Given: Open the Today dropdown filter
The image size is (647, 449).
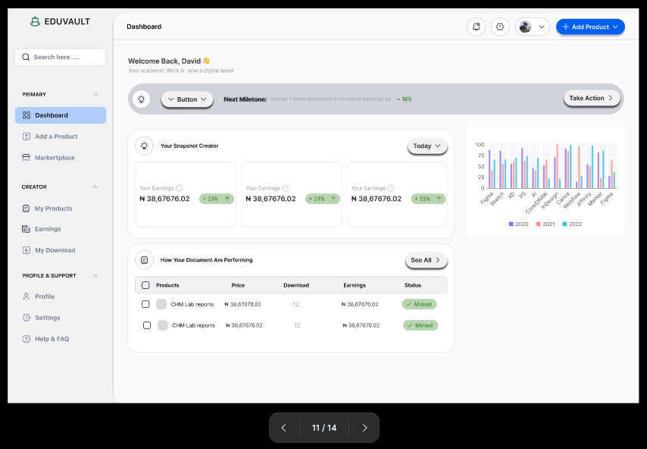Looking at the screenshot, I should [x=427, y=145].
